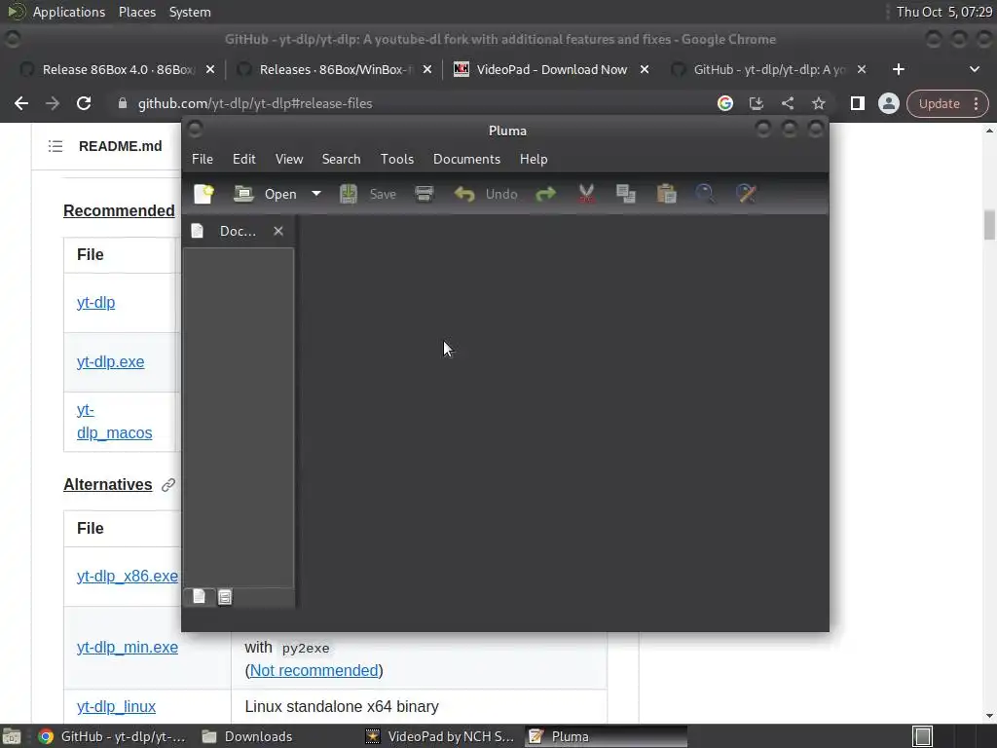The image size is (997, 748).
Task: Click the install app icon in the address bar
Action: [x=756, y=103]
